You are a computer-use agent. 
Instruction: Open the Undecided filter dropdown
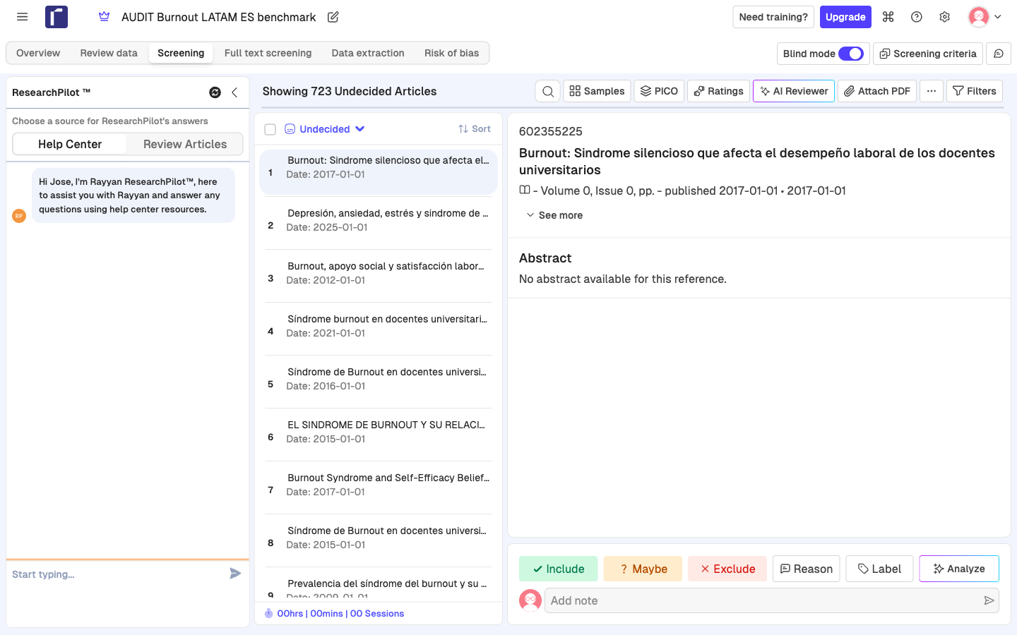[325, 129]
